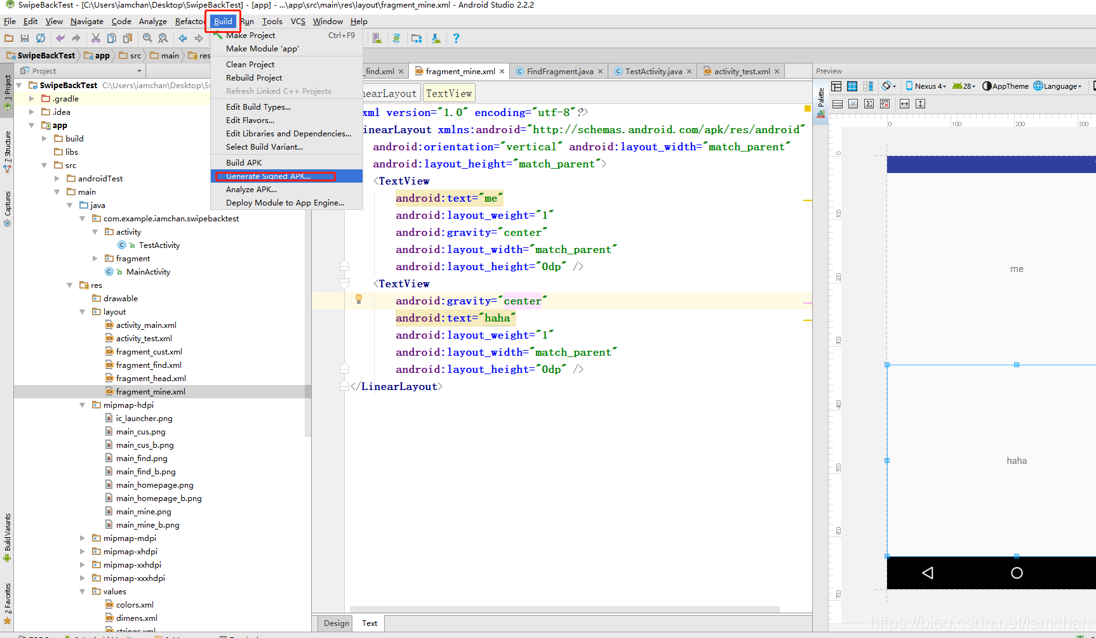The height and width of the screenshot is (638, 1096).
Task: Toggle the Captures tool window
Action: 7,209
